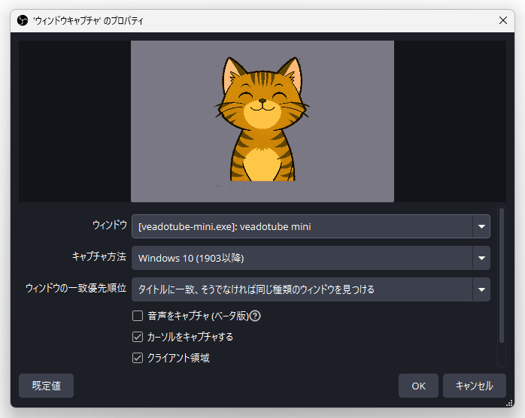This screenshot has width=525, height=418.
Task: Click the arrow icon of the ウィンドウ combo box
Action: pyautogui.click(x=481, y=226)
